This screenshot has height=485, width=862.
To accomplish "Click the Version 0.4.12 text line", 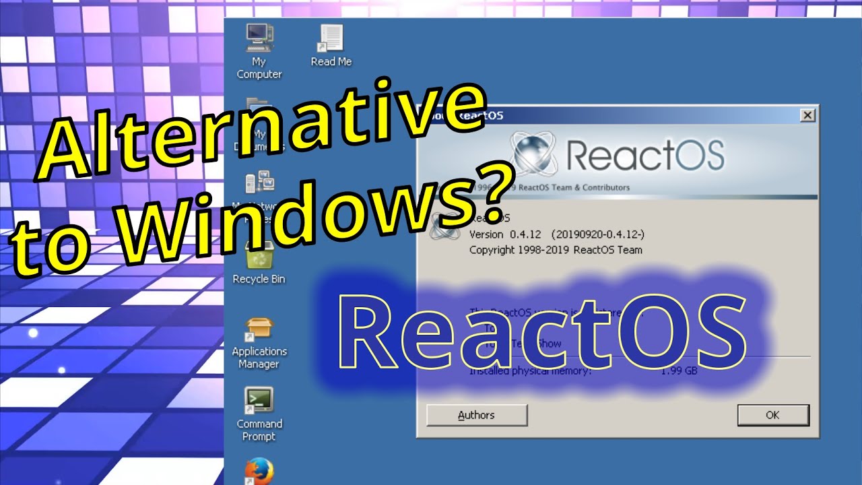I will point(556,234).
